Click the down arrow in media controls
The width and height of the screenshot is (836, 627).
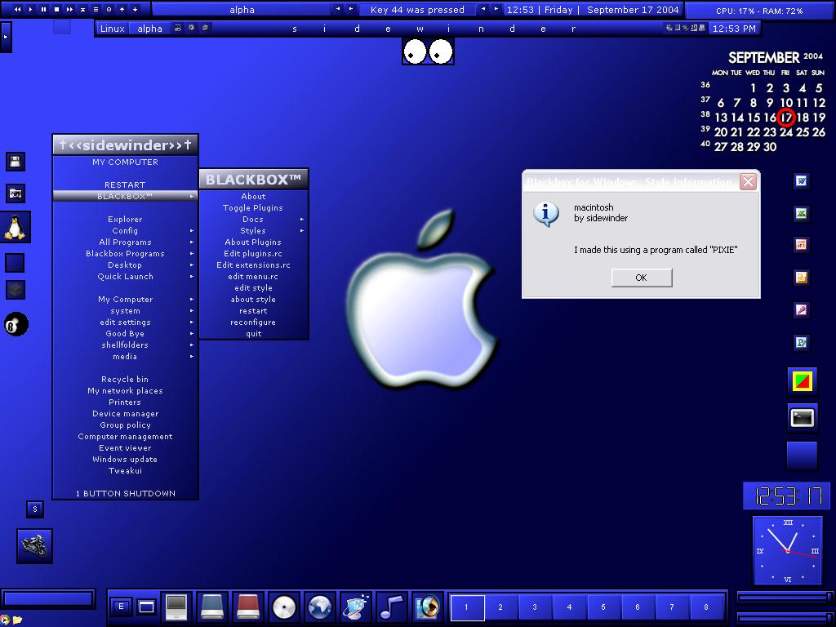(x=135, y=9)
